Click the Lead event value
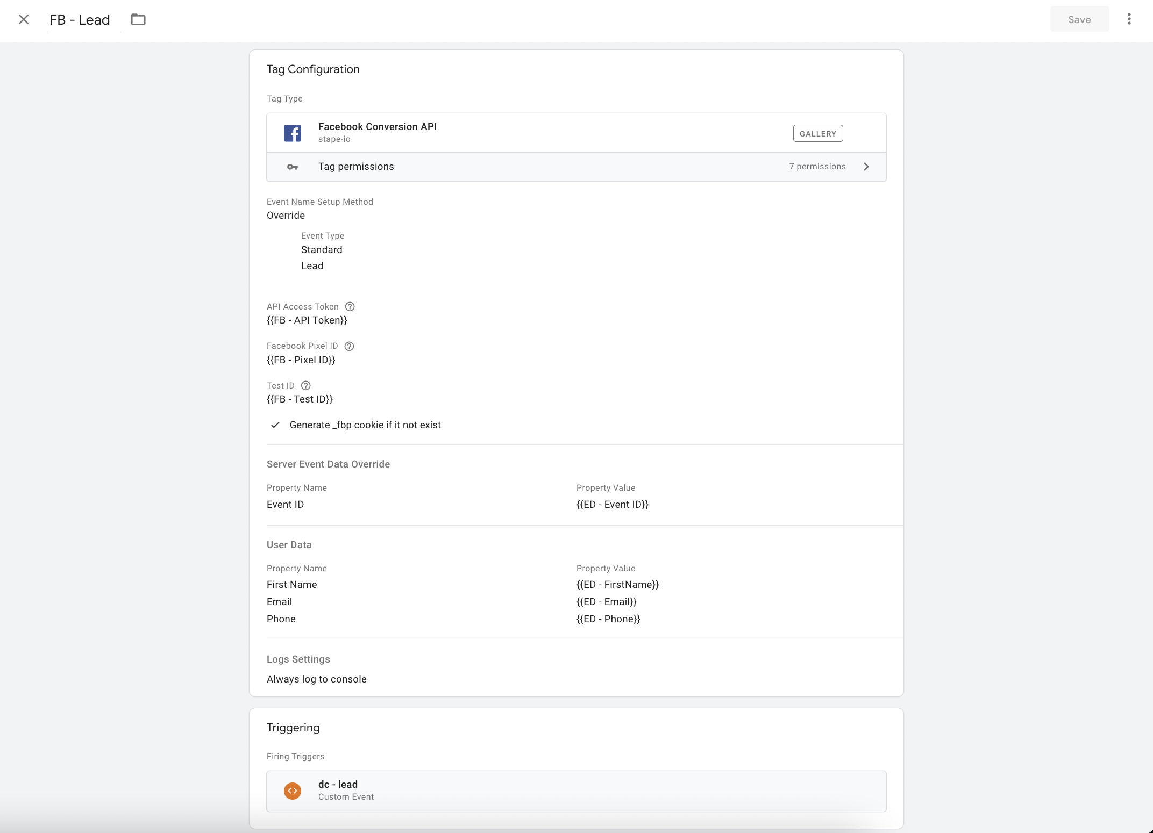The height and width of the screenshot is (833, 1153). [x=312, y=266]
